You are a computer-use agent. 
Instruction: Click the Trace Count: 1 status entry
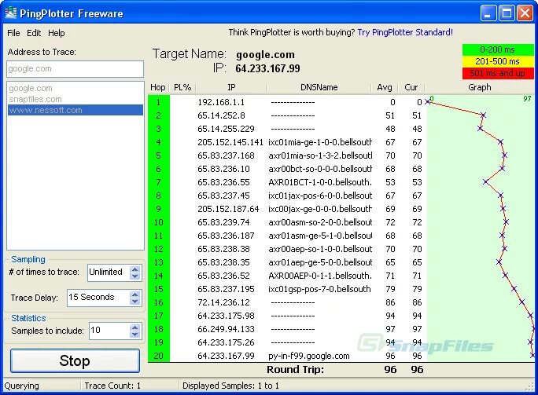pos(112,386)
